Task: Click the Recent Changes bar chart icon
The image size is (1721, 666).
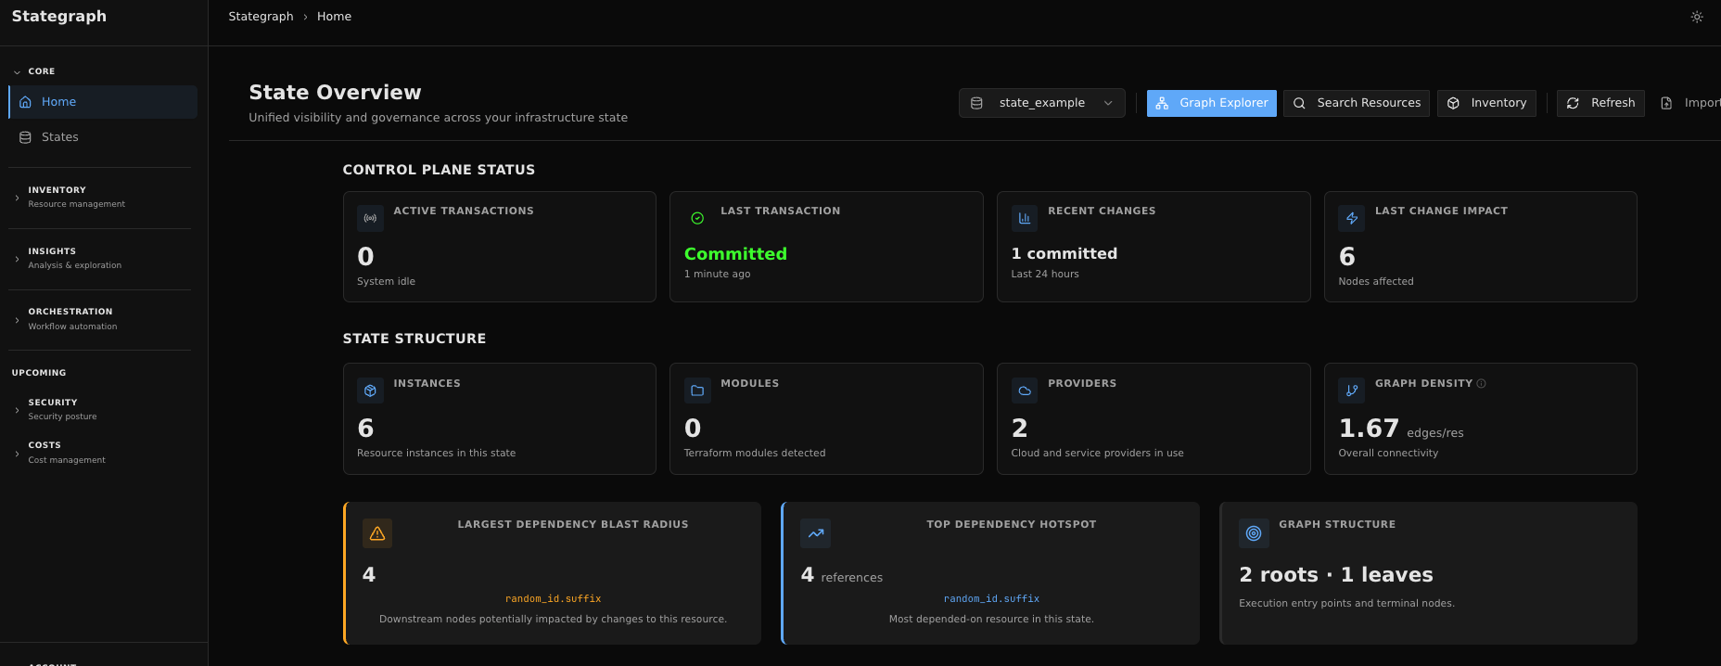Action: tap(1025, 218)
